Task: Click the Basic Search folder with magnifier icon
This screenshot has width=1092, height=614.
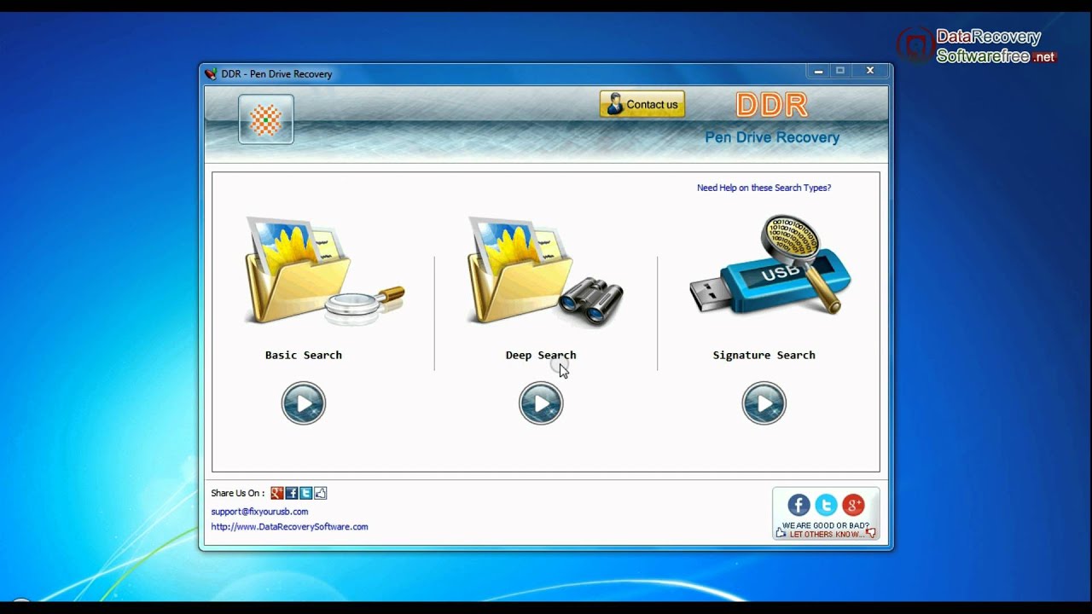Action: [x=324, y=271]
